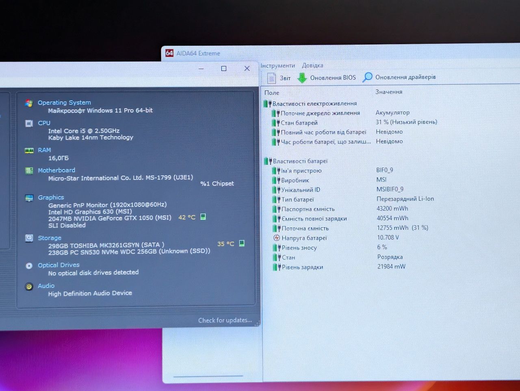Click the battery icon beside Рівень зносу
This screenshot has height=391, width=520.
point(277,248)
